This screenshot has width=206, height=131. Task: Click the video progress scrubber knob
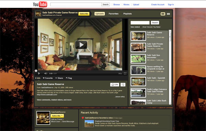36,71
